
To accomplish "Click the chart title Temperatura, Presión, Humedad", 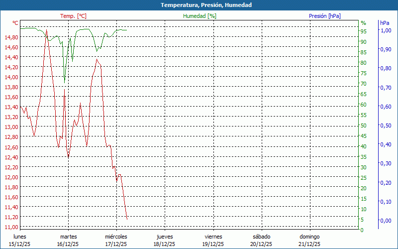I will point(199,5).
